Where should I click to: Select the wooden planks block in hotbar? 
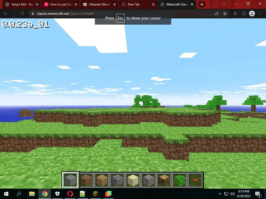(102, 180)
